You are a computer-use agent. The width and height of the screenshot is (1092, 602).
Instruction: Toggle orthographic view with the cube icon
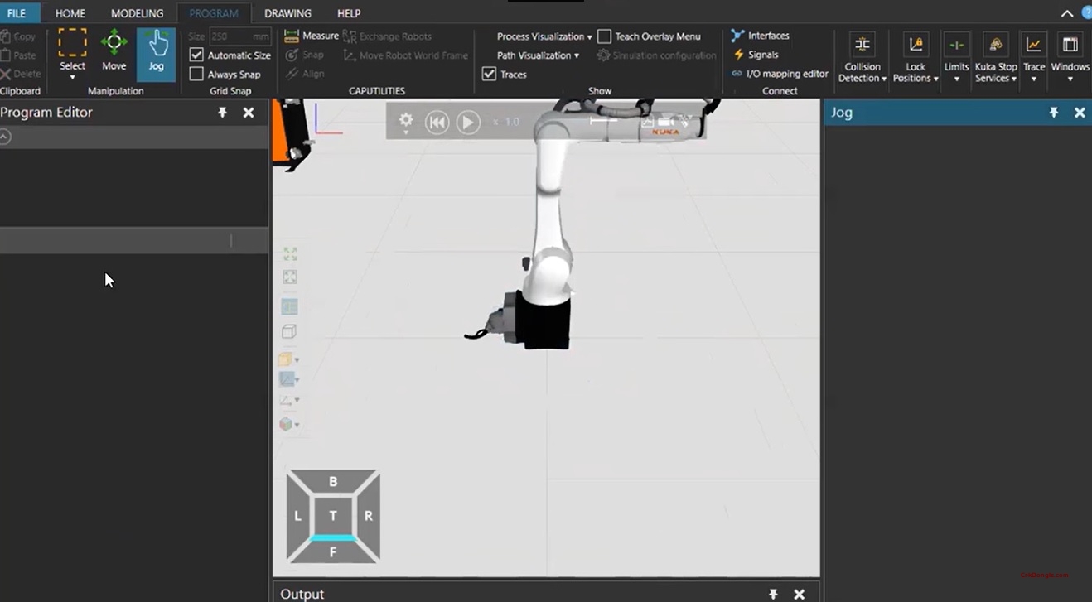[289, 331]
